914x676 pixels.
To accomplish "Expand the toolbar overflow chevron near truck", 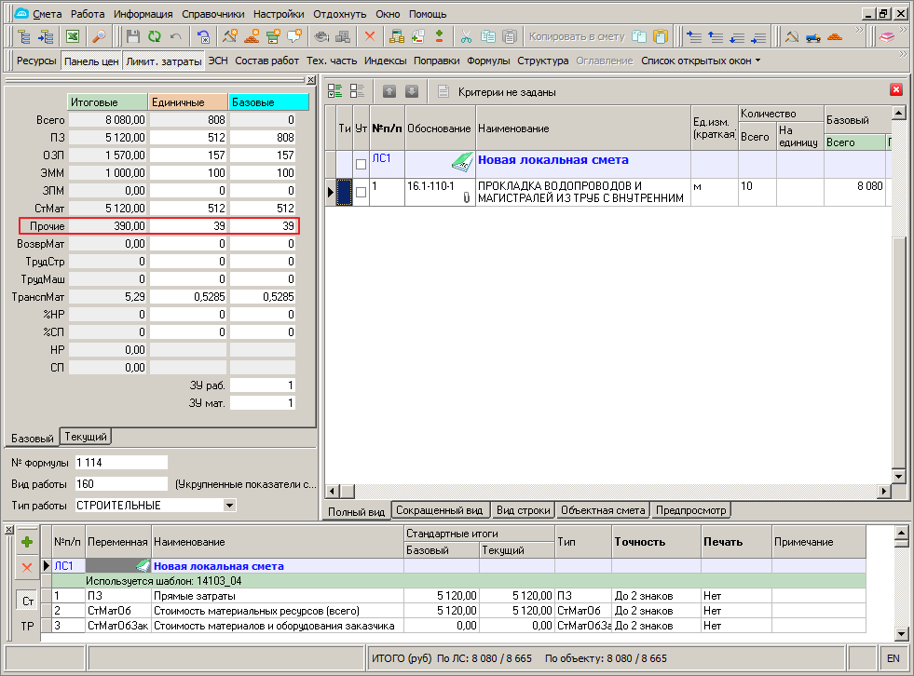I will tap(859, 30).
